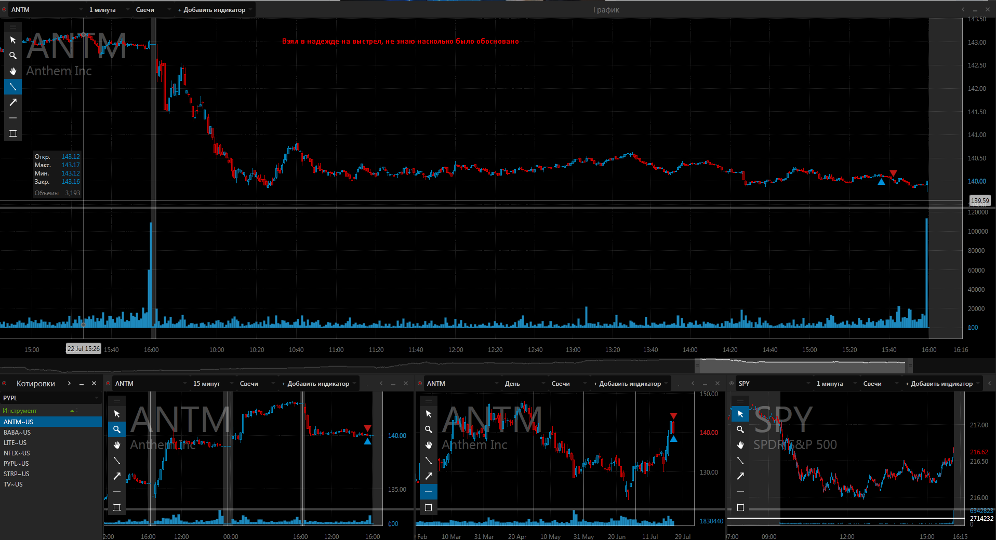Select horizontal line tool in daily ANTM chart
The image size is (996, 540).
[429, 492]
